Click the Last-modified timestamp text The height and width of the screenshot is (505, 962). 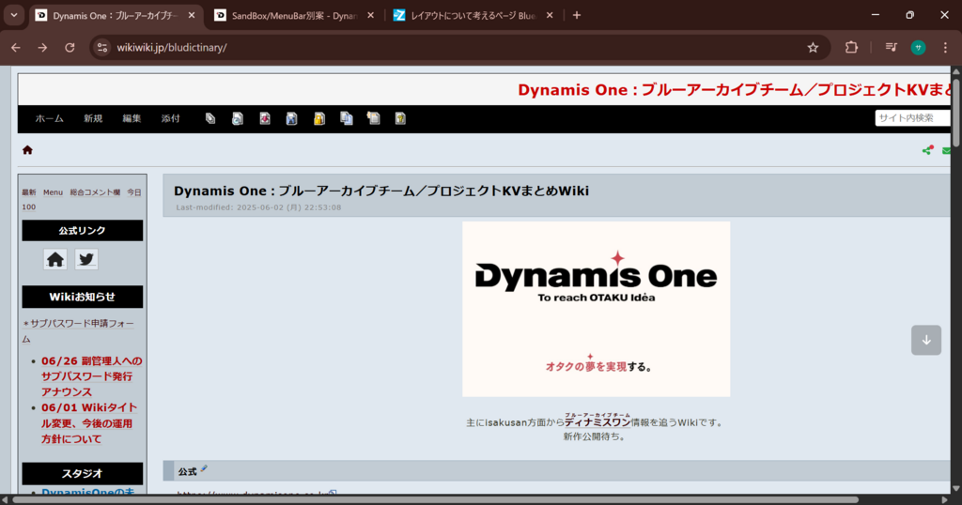tap(259, 207)
